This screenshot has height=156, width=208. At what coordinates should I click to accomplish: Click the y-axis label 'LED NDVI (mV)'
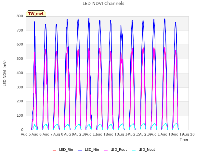[5, 73]
